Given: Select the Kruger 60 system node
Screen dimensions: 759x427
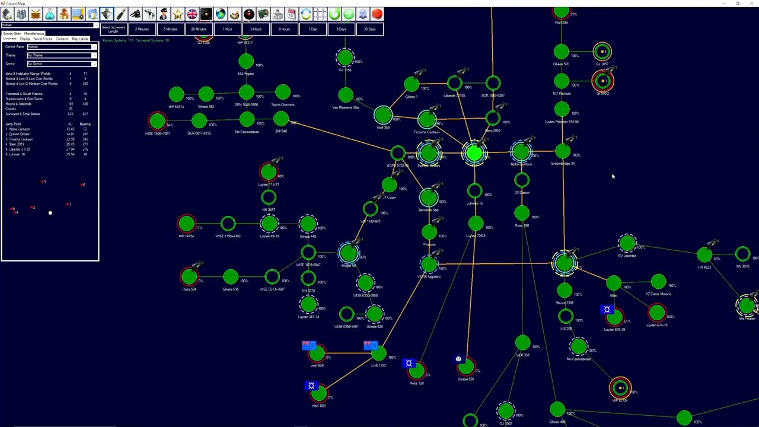Looking at the screenshot, I should point(348,253).
